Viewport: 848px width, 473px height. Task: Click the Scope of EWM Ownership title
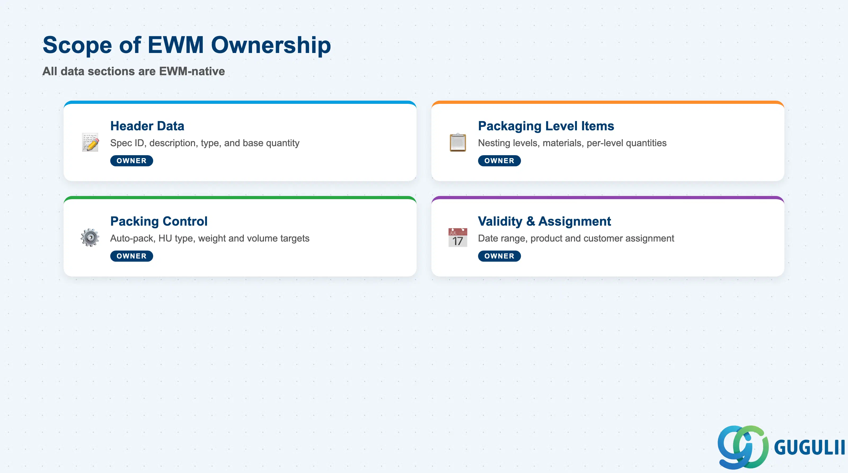[187, 45]
